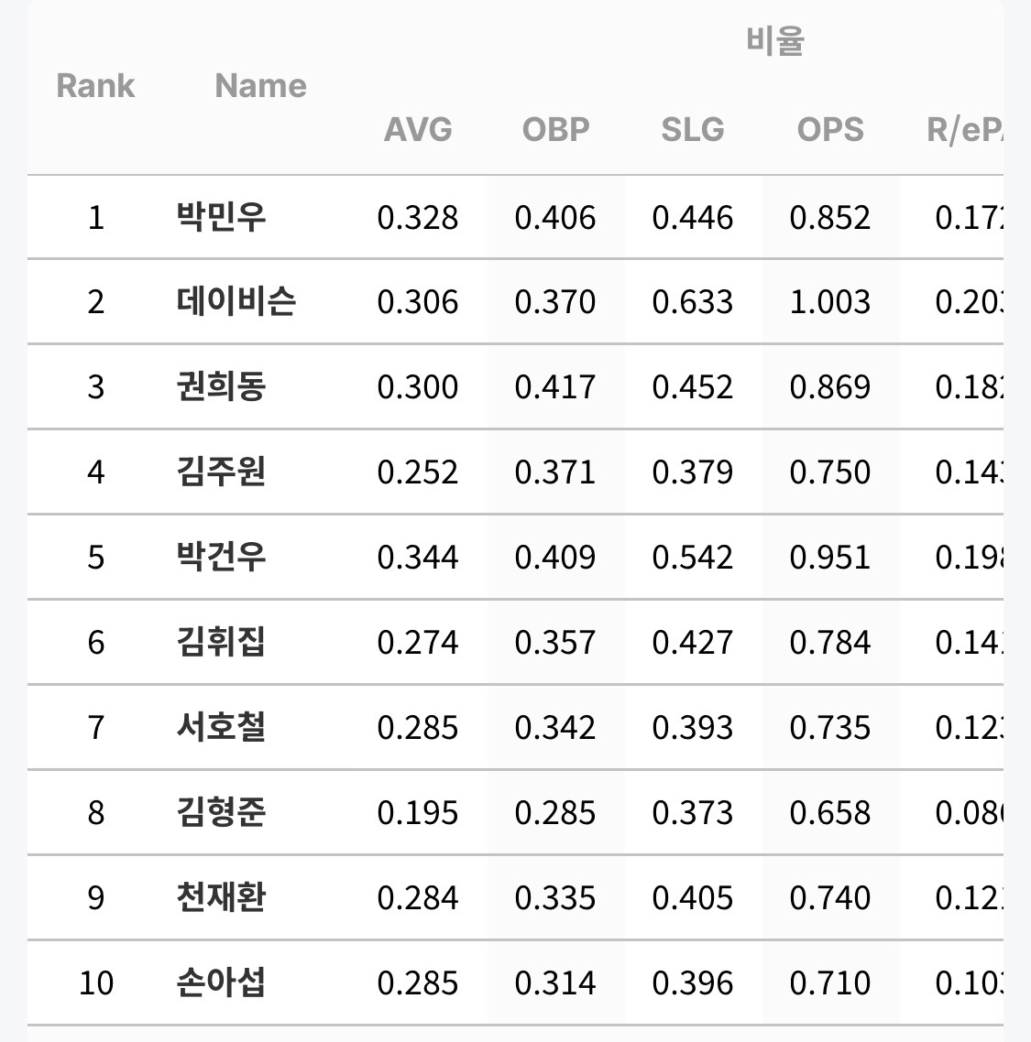This screenshot has height=1042, width=1031.
Task: Click the Rank column header
Action: coord(95,86)
